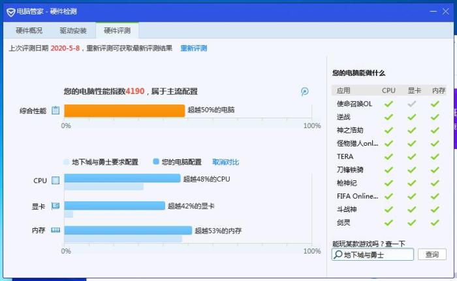Click the game search input field
Image resolution: width=457 pixels, height=281 pixels.
(x=373, y=254)
